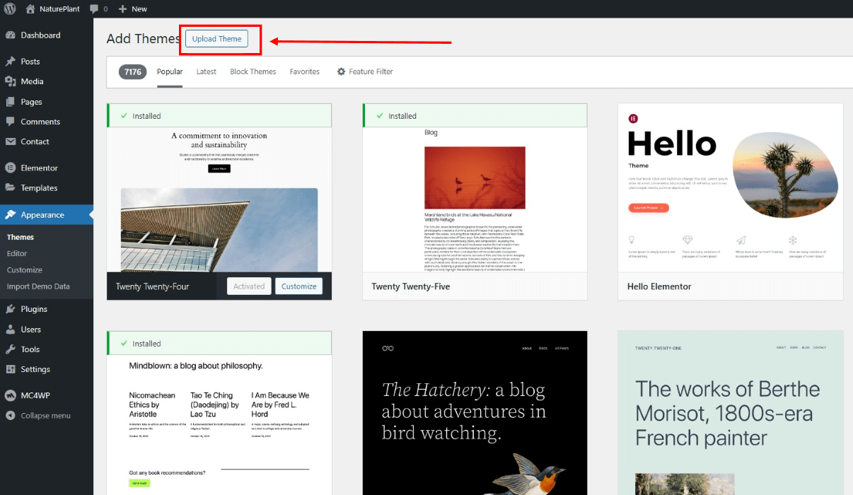Open the Feature Filter link
The width and height of the screenshot is (853, 495).
tap(365, 71)
